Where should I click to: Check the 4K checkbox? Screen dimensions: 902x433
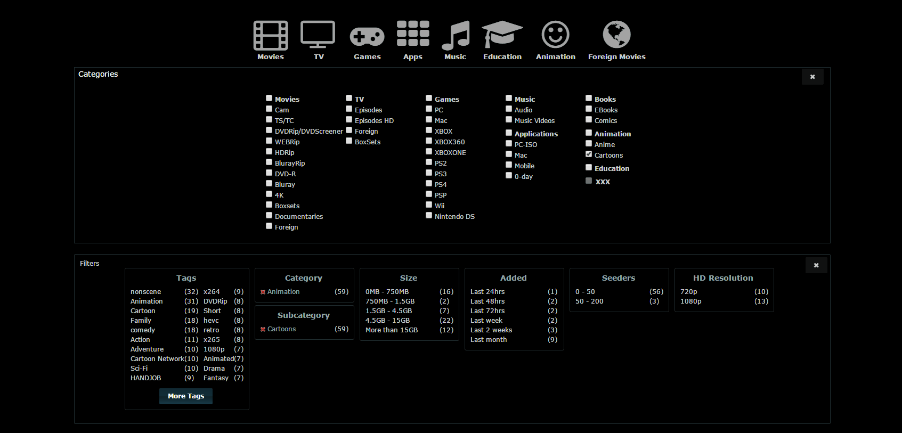[269, 194]
